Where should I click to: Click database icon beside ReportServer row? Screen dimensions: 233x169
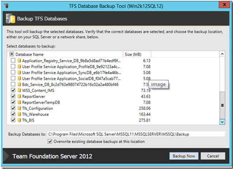pyautogui.click(x=19, y=96)
